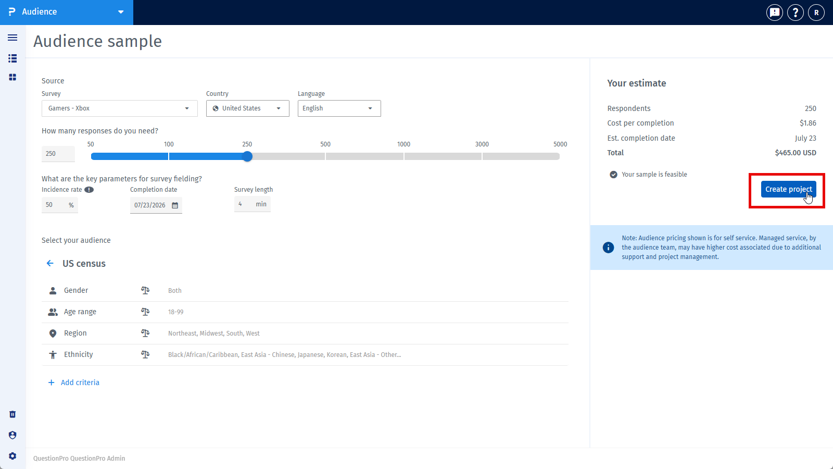
Task: Click the Add criteria link
Action: tap(80, 382)
